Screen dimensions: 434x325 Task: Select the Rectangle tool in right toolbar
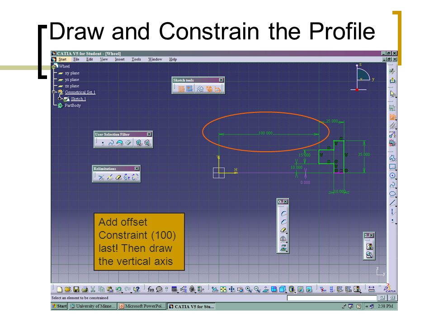point(392,167)
